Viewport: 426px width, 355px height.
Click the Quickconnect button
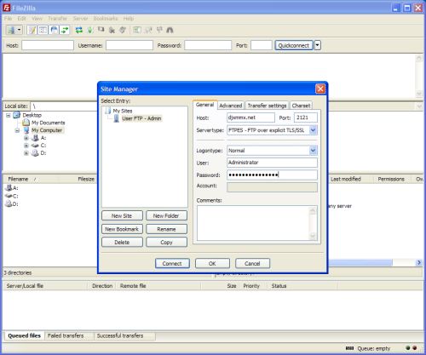(294, 45)
